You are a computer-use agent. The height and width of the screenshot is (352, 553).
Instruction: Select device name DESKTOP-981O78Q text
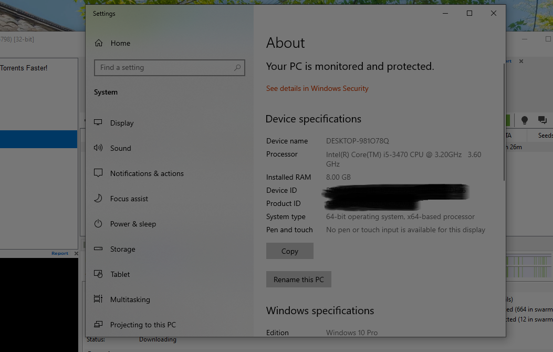click(x=357, y=141)
